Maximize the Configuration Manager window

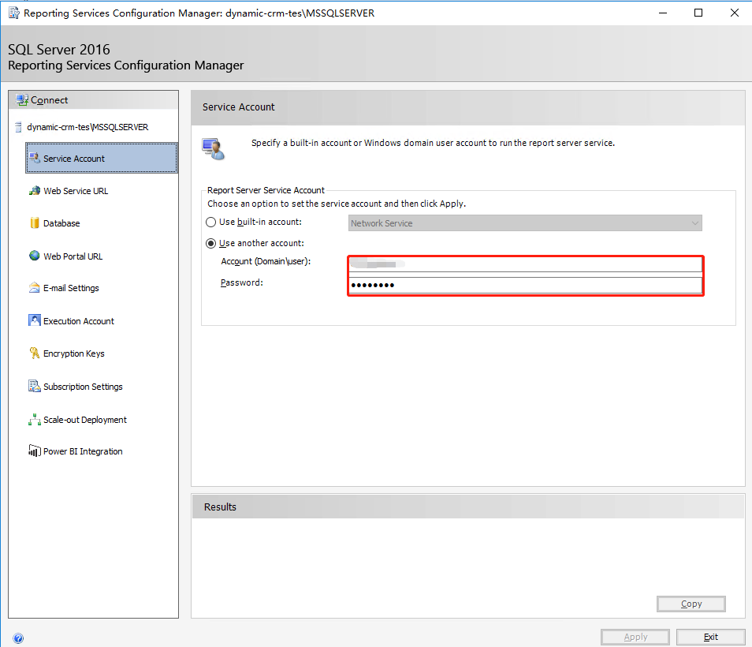click(698, 13)
